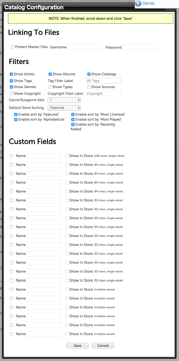Uncheck Enable sort by 'Alphabetical'
The image size is (179, 361).
point(16,119)
